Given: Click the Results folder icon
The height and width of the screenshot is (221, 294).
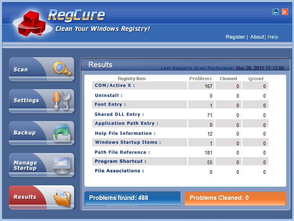Looking at the screenshot, I should pyautogui.click(x=62, y=198).
